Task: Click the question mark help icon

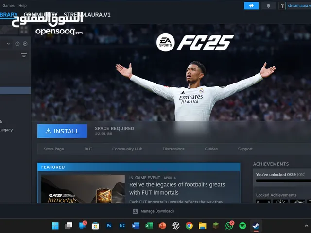Action: pyautogui.click(x=282, y=6)
